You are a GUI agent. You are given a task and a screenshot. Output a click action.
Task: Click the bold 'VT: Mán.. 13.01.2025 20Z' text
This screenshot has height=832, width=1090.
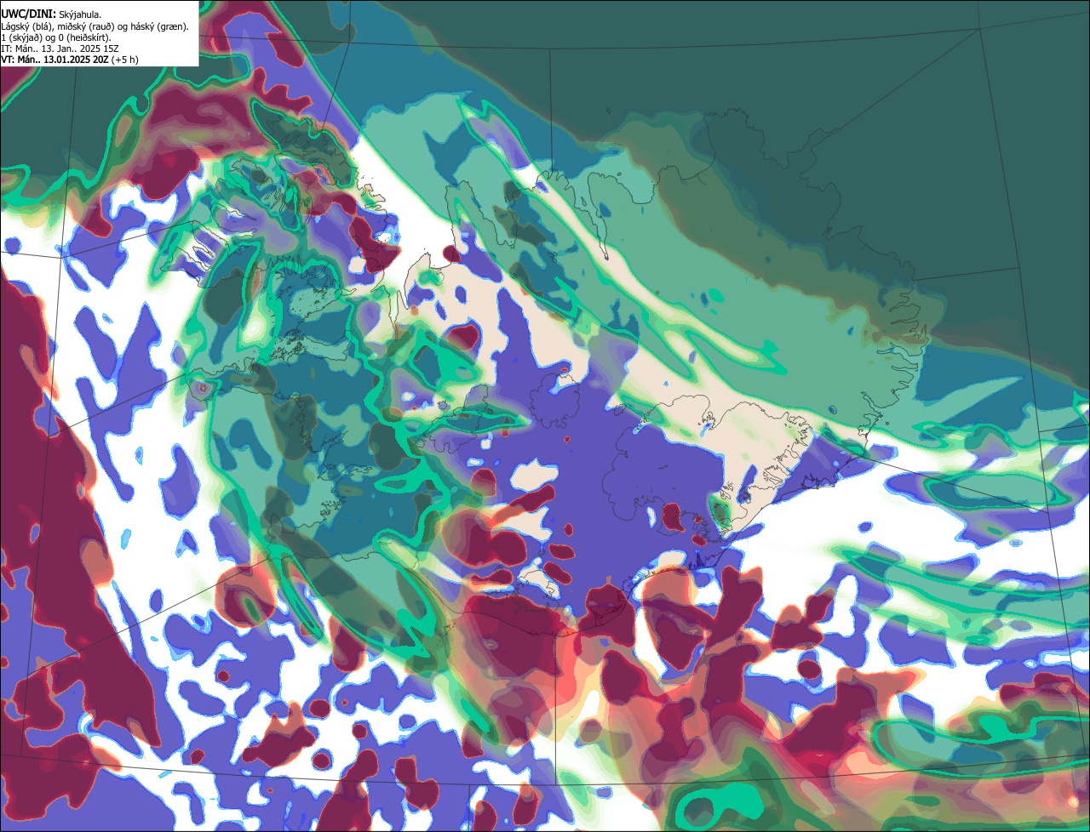[54, 60]
